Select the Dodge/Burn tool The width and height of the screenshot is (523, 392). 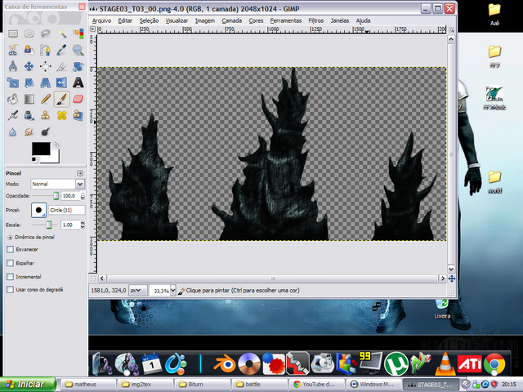[46, 132]
